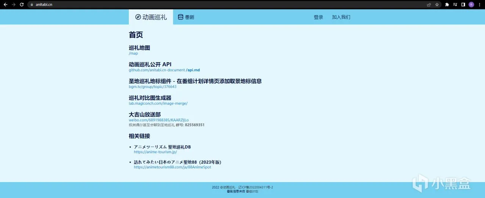485x198 pixels.
Task: Follow the /map link
Action: [x=133, y=53]
